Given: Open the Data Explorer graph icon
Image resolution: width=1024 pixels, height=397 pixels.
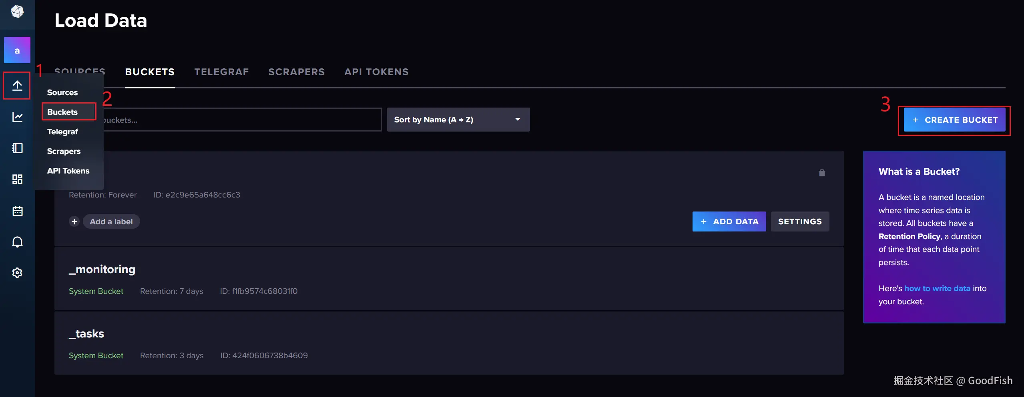Looking at the screenshot, I should pyautogui.click(x=17, y=117).
